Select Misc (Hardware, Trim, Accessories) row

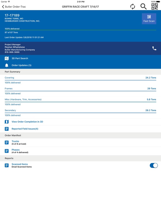tap(80, 102)
